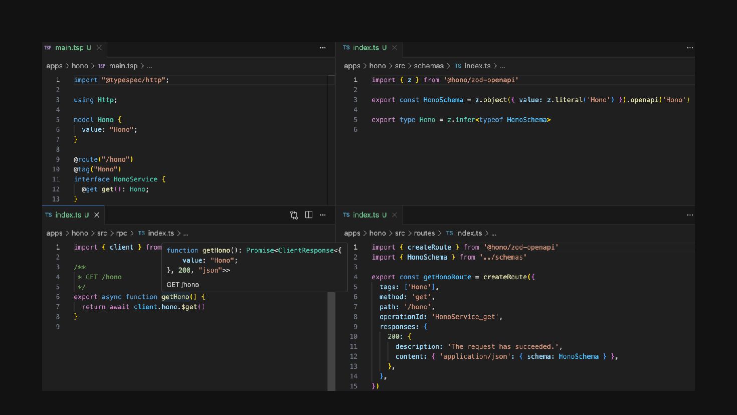Click getHono function name on line 6

[x=175, y=297]
